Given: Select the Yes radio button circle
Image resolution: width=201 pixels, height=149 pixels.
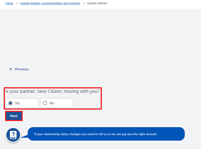Looking at the screenshot, I should click(x=11, y=103).
